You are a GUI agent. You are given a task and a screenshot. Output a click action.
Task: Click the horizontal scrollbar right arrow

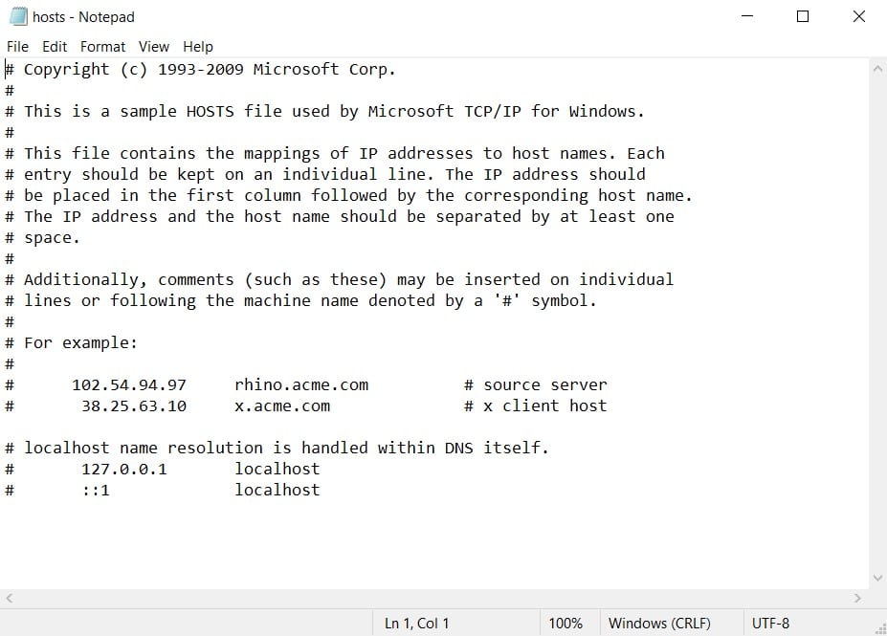point(856,598)
